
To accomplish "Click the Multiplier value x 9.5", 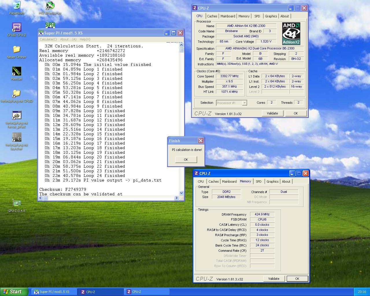I will (x=230, y=82).
